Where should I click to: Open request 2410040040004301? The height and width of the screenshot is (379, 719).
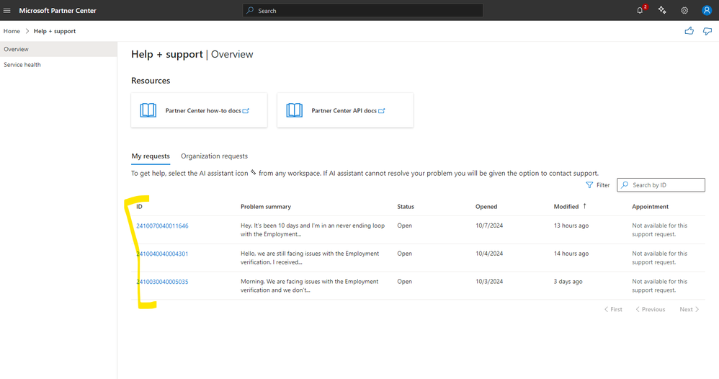162,254
